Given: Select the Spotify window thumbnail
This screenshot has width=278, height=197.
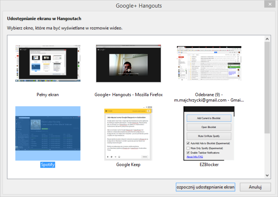Looking at the screenshot, I should [48, 133].
